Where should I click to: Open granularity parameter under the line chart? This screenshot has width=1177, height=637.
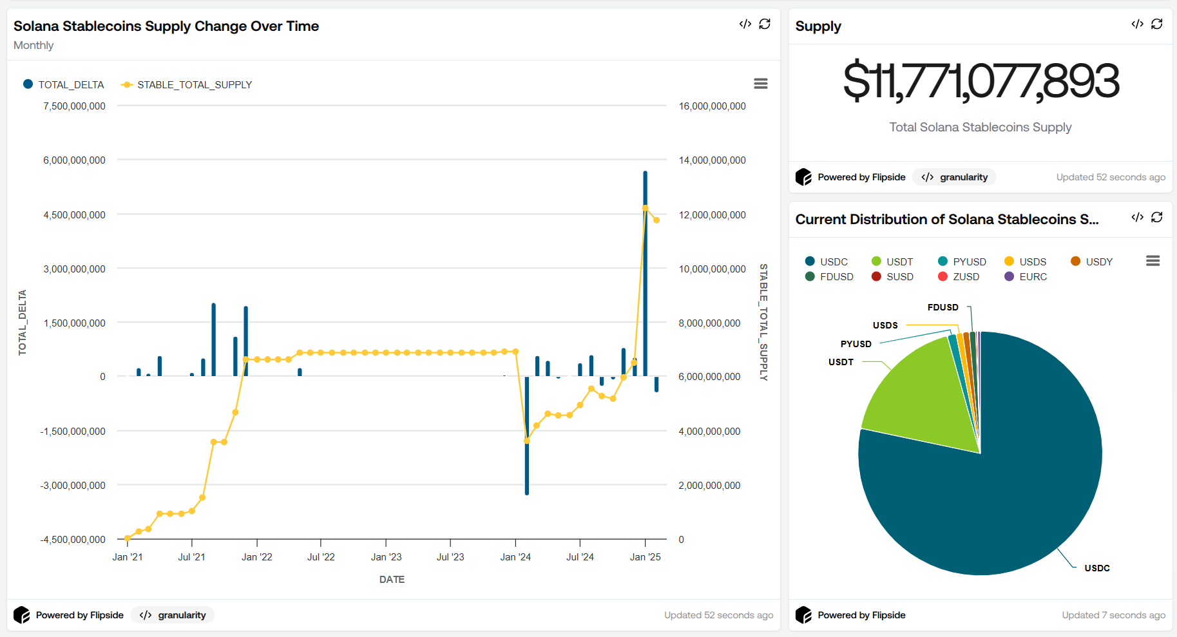(x=173, y=615)
